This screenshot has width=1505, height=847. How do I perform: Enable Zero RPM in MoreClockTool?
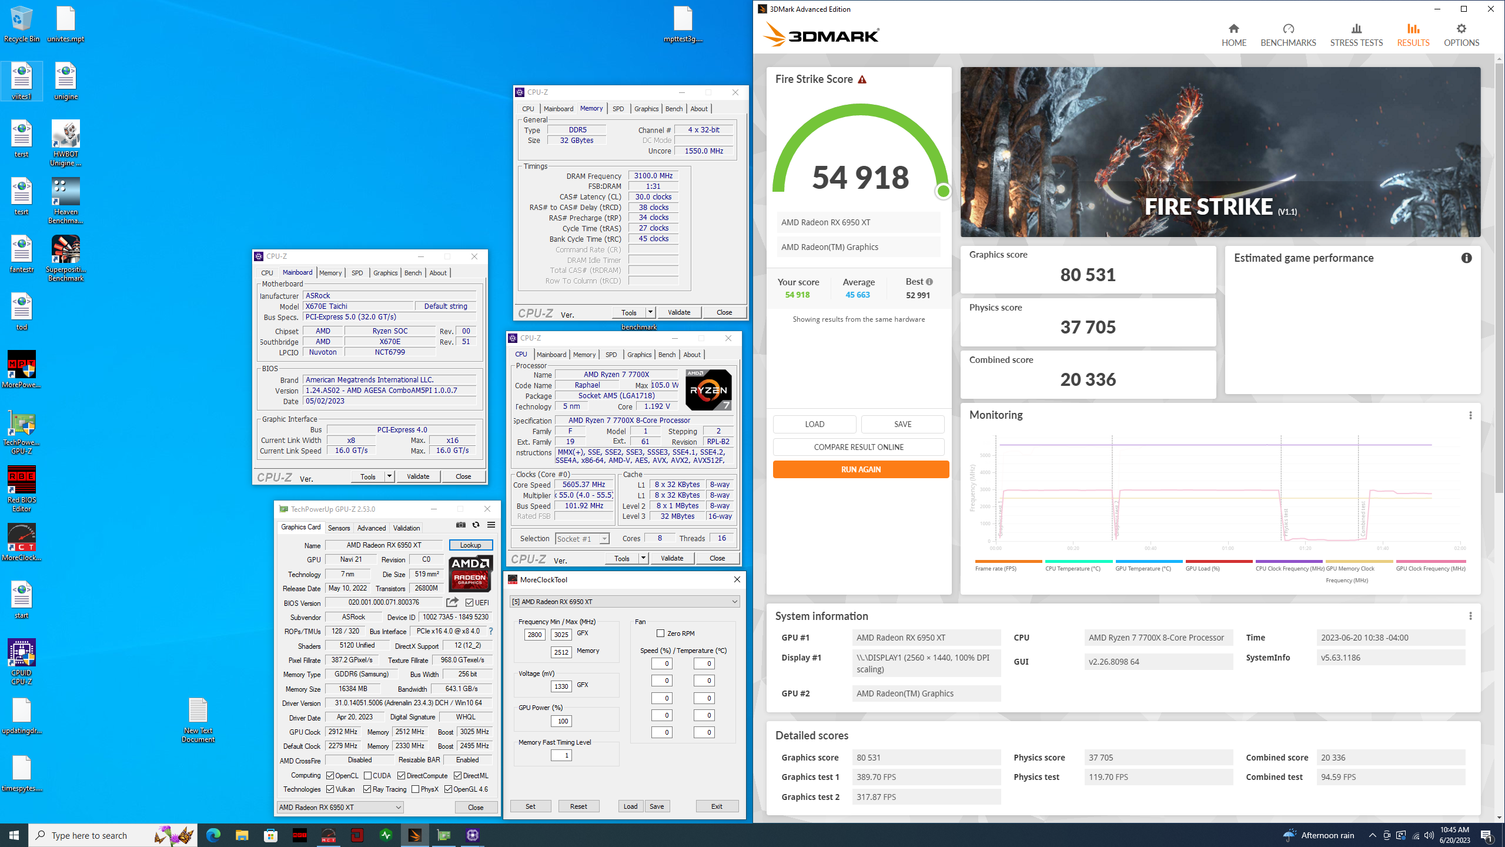pyautogui.click(x=661, y=633)
